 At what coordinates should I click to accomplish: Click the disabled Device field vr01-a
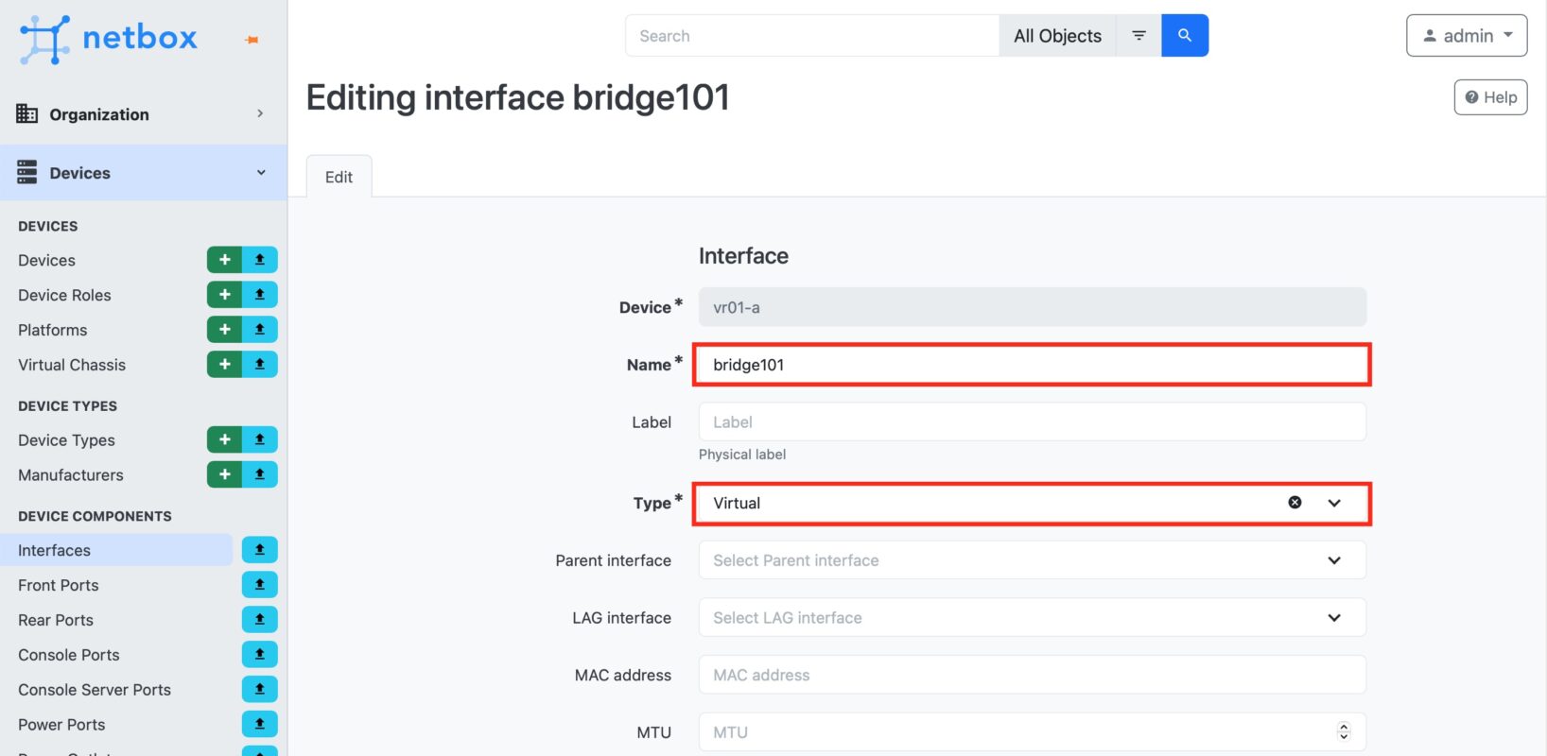coord(1033,307)
